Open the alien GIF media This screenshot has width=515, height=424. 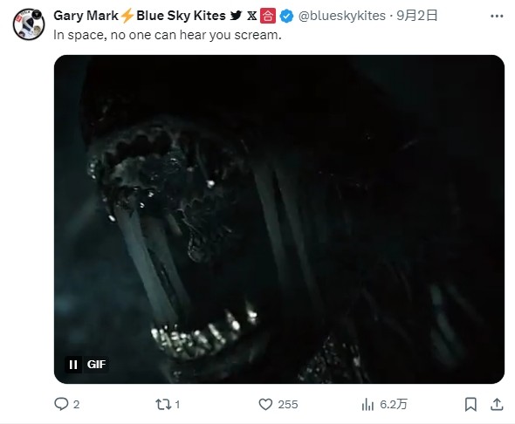coord(279,219)
